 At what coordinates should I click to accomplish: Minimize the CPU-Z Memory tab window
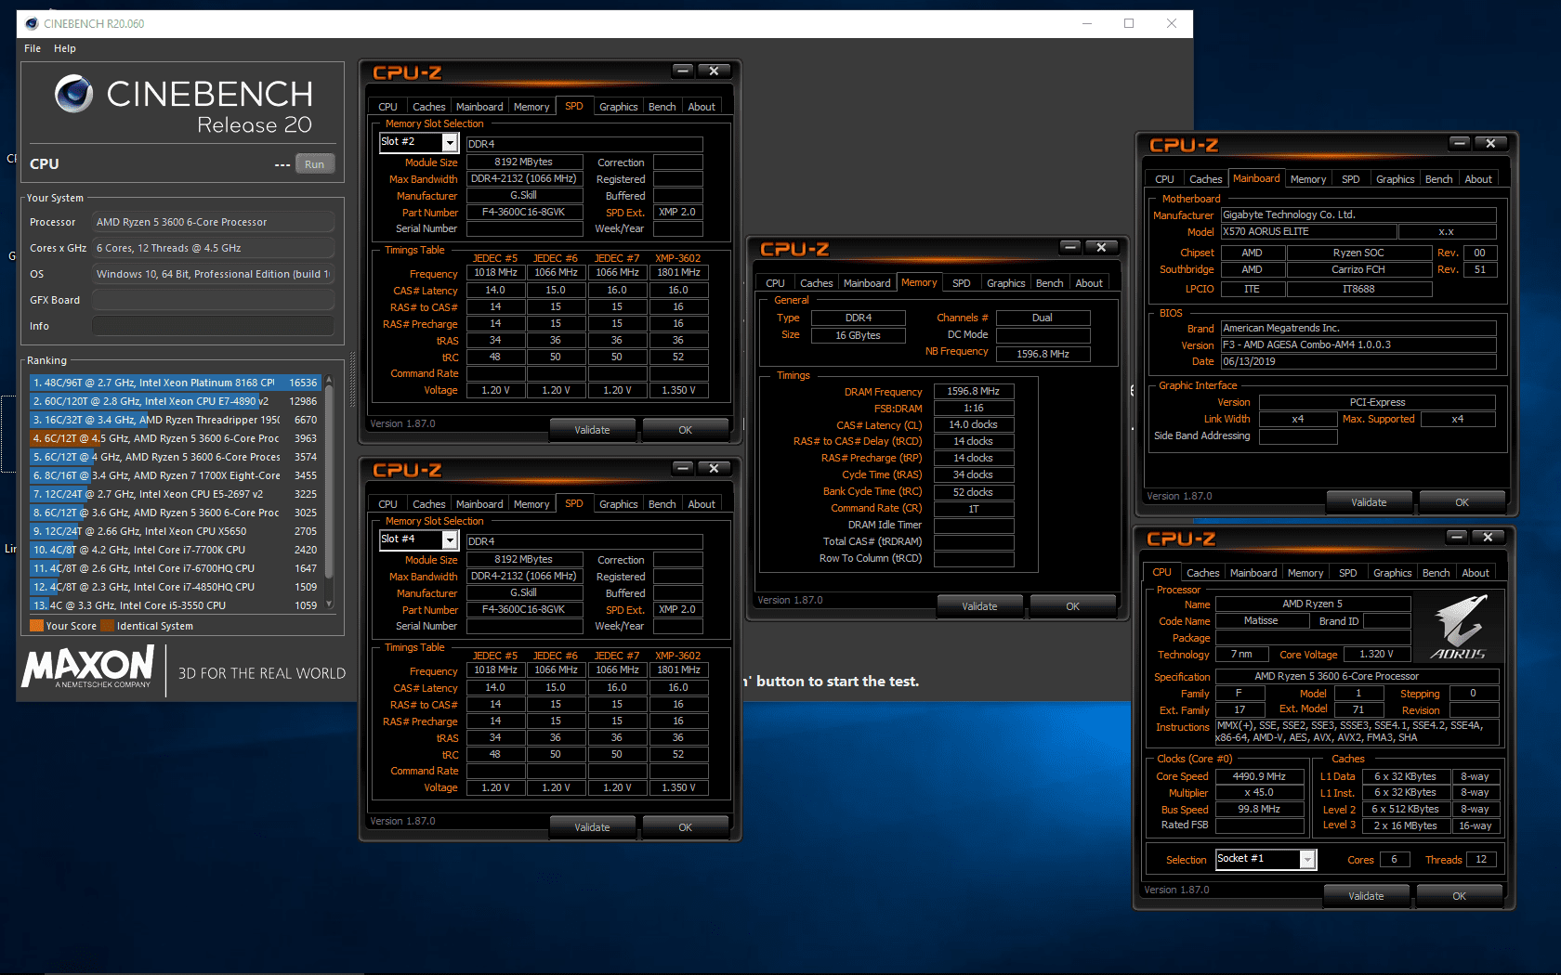1070,247
